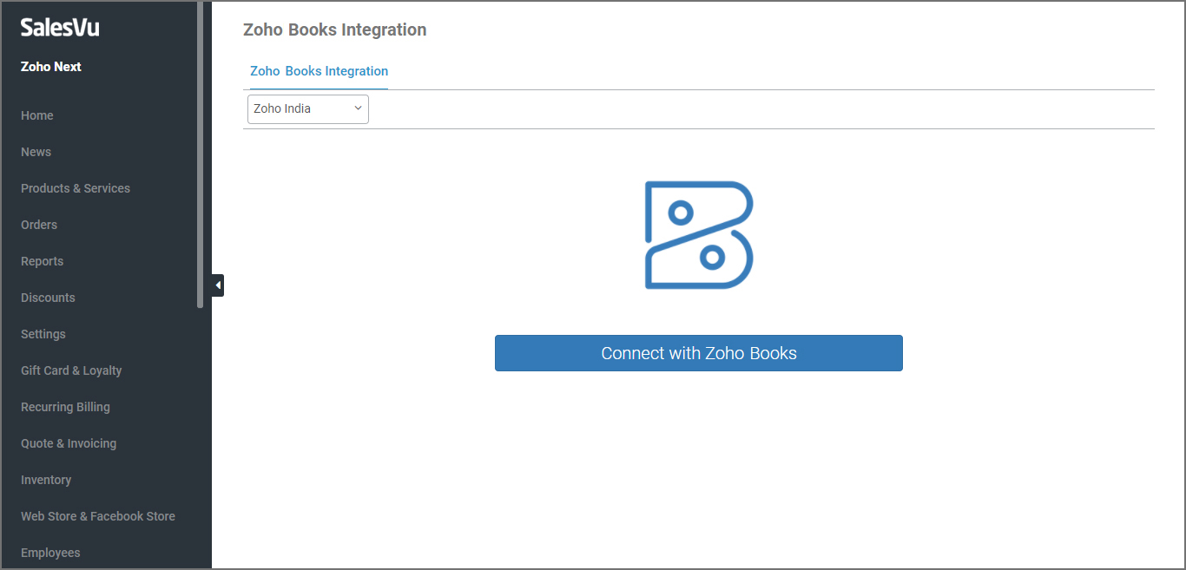Screen dimensions: 1186x570
Task: Open Employees in the sidebar
Action: coord(50,553)
